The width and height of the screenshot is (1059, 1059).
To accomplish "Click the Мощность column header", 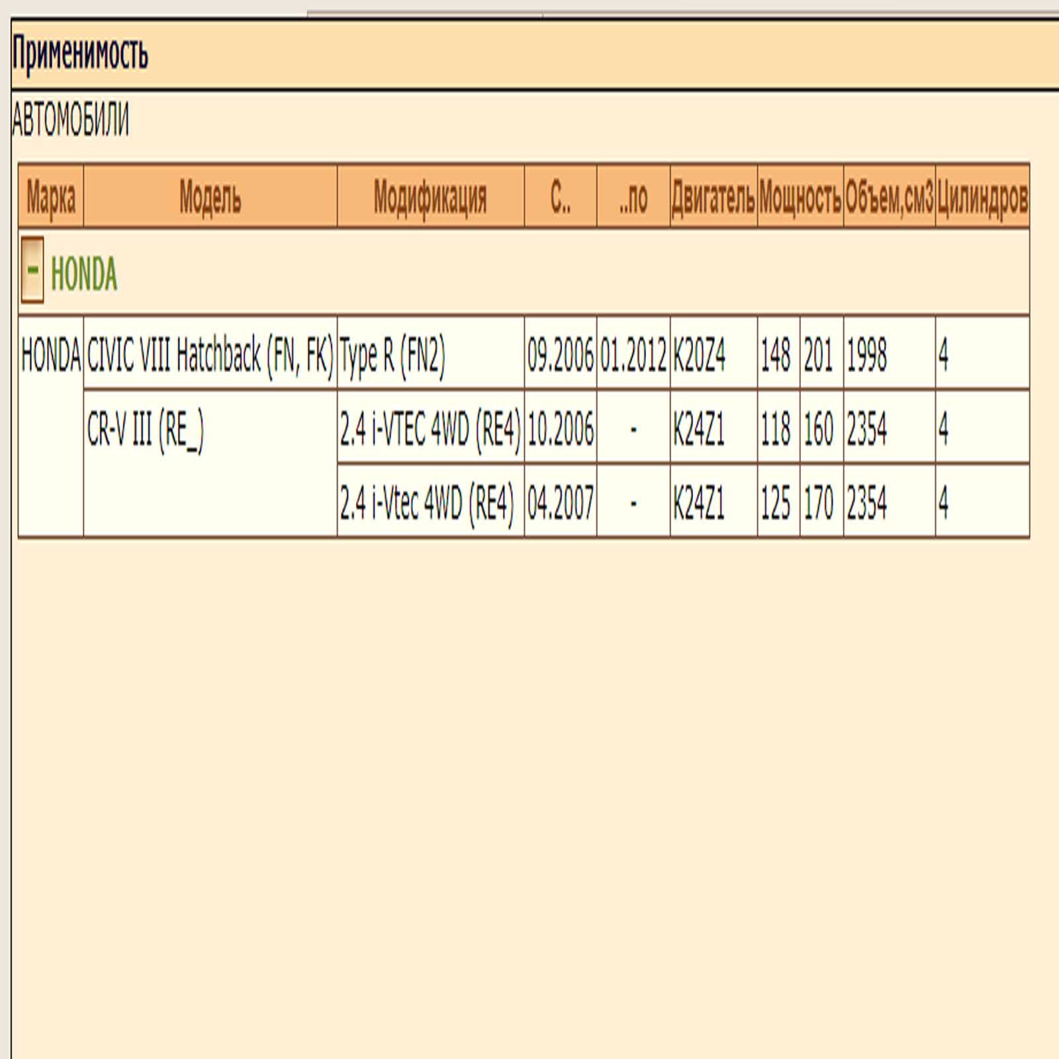I will point(800,197).
